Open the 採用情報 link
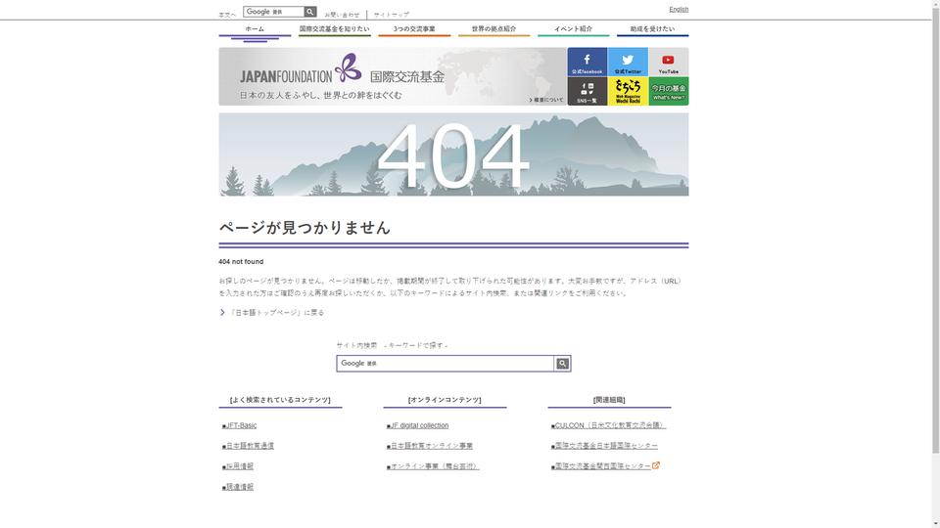The width and height of the screenshot is (940, 528). pos(238,466)
